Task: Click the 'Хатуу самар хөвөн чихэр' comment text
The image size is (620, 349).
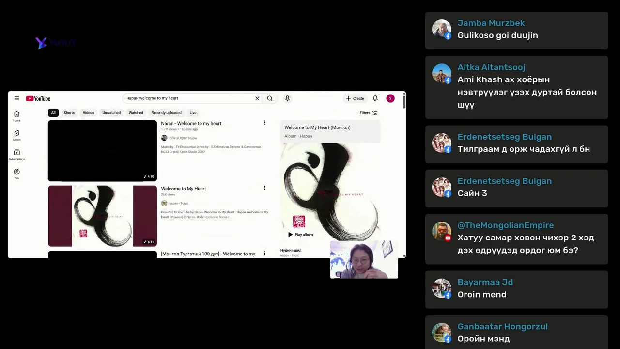Action: point(526,244)
